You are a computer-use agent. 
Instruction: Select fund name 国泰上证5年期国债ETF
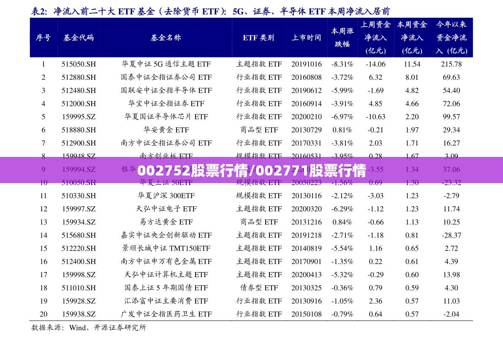[166, 288]
